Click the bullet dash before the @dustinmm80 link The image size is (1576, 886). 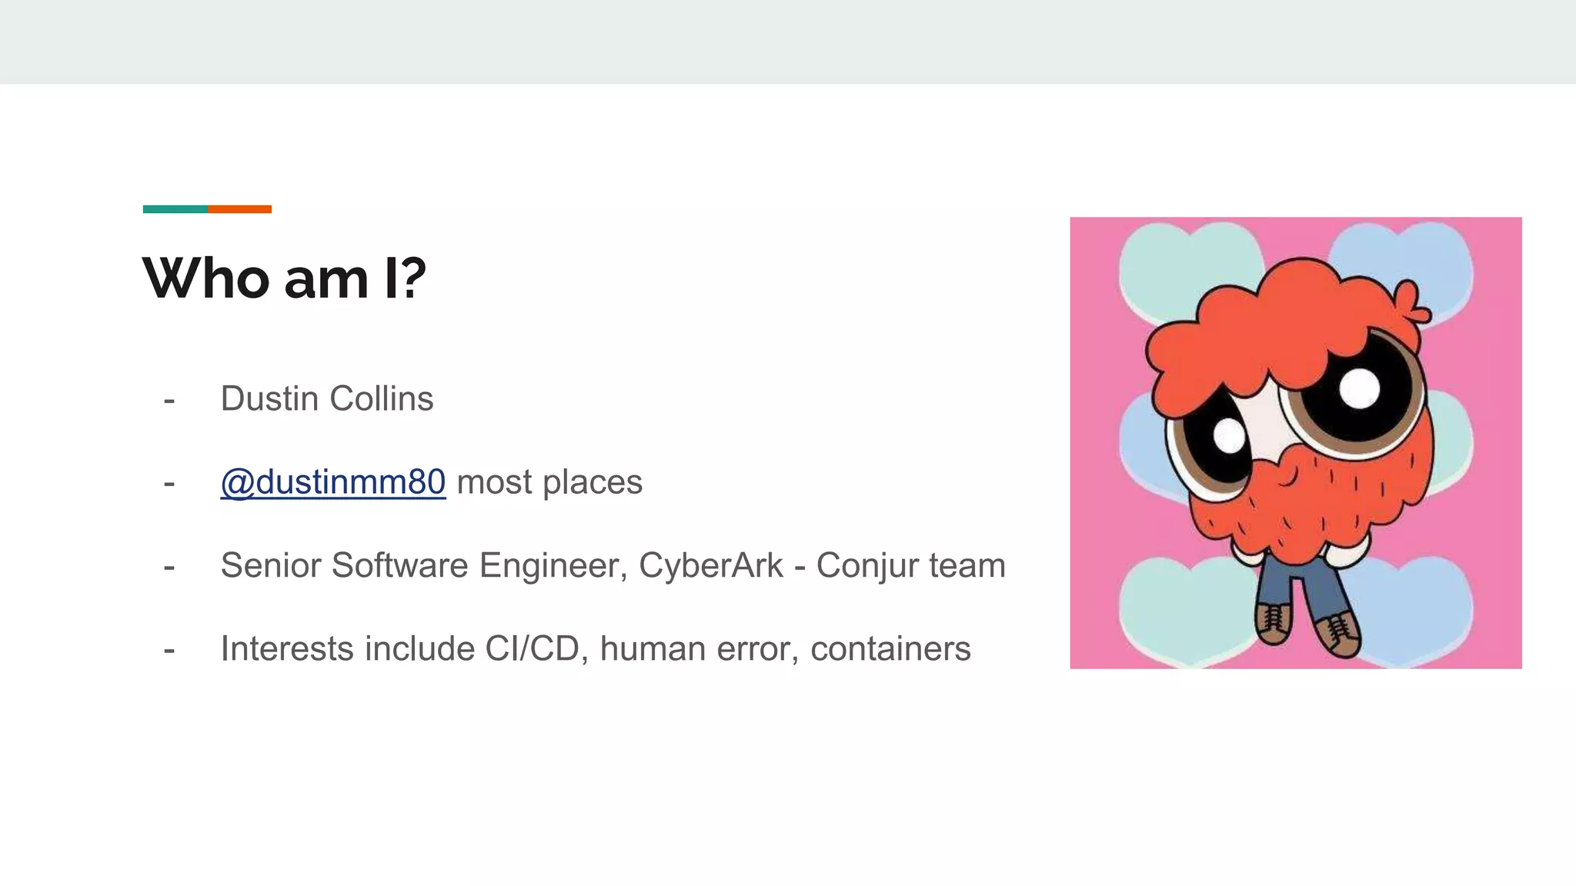click(x=169, y=483)
